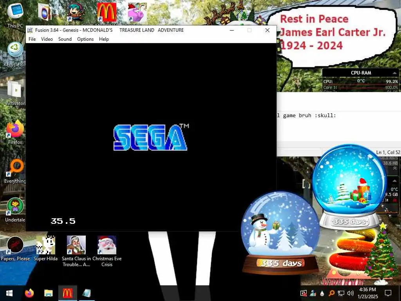Viewport: 401px width, 301px height.
Task: Open Firefox from the taskbar
Action: [x=29, y=293]
